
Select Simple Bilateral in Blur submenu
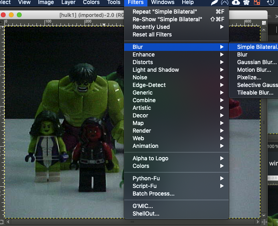pos(254,47)
